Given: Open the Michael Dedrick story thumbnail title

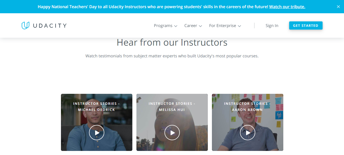Looking at the screenshot, I should (96, 107).
